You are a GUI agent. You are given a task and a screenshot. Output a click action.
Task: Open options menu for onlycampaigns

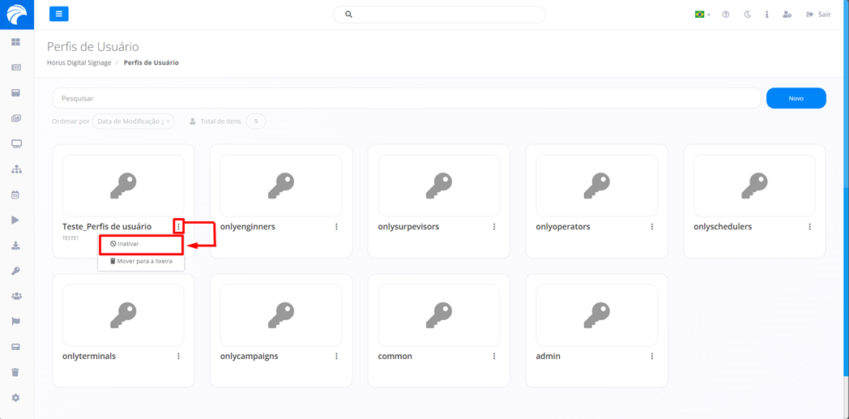click(x=336, y=357)
